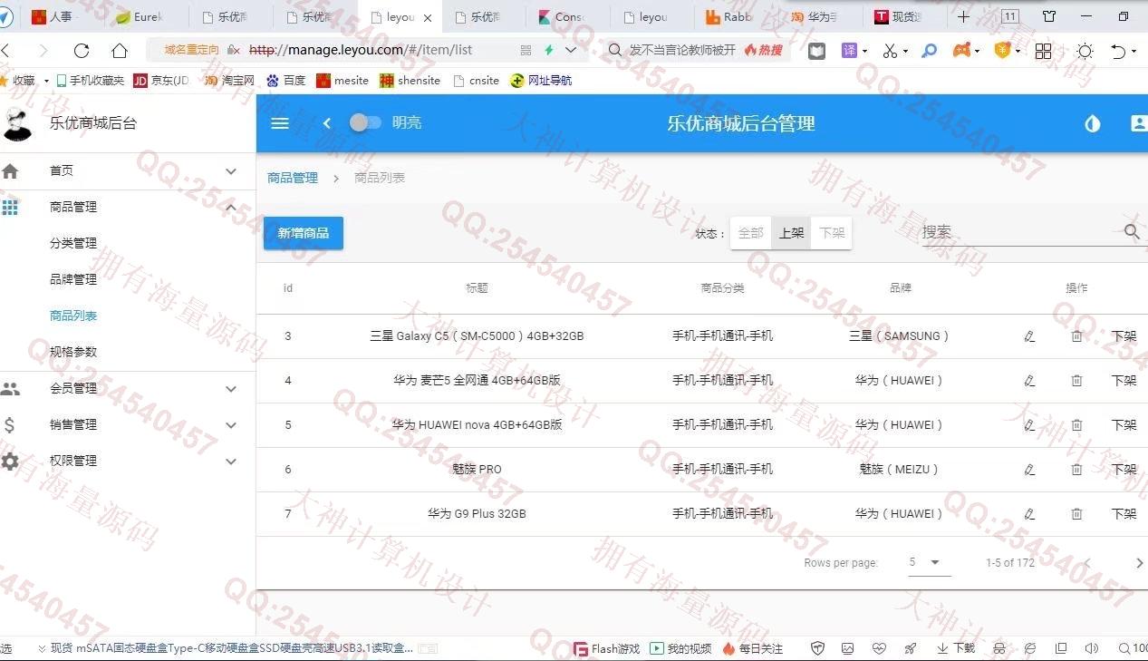Viewport: 1148px width, 661px height.
Task: Click the edit pencil for 华为 G9 Plus
Action: 1029,514
